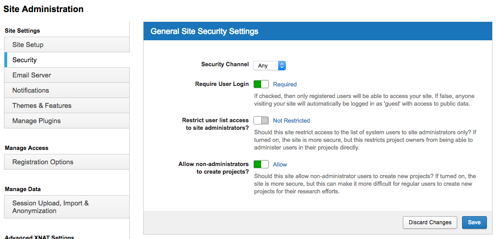
Task: Open Manage Plugins section
Action: [x=67, y=121]
